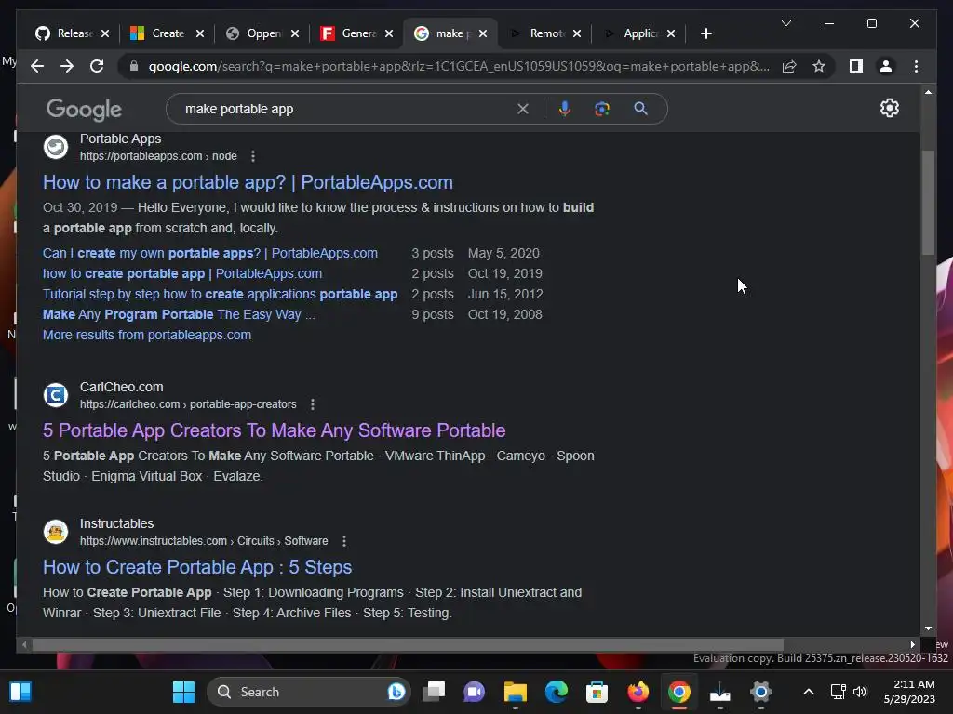The width and height of the screenshot is (953, 714).
Task: Open how to create portable app link
Action: pyautogui.click(x=182, y=274)
